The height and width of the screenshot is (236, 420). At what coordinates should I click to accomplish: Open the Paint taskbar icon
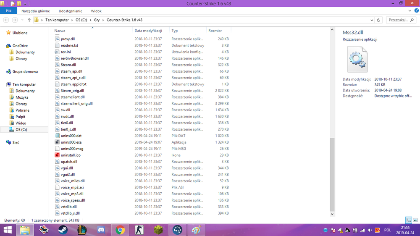(x=196, y=230)
